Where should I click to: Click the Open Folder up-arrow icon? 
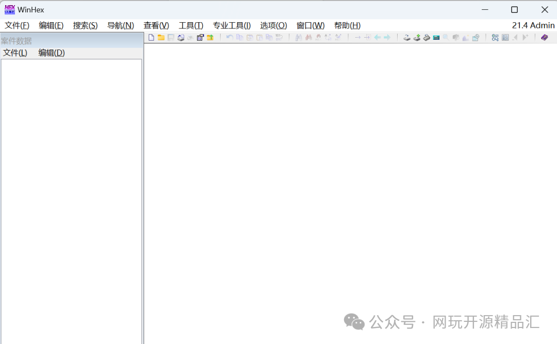[x=210, y=38]
